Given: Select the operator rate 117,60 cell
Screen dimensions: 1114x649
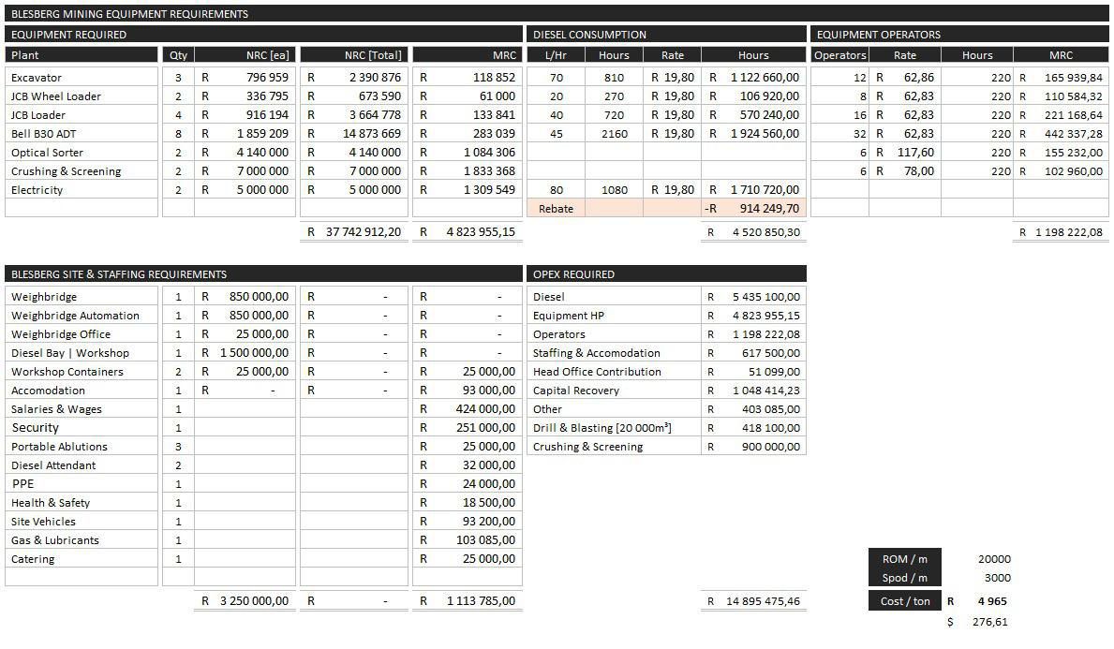Looking at the screenshot, I should point(905,153).
